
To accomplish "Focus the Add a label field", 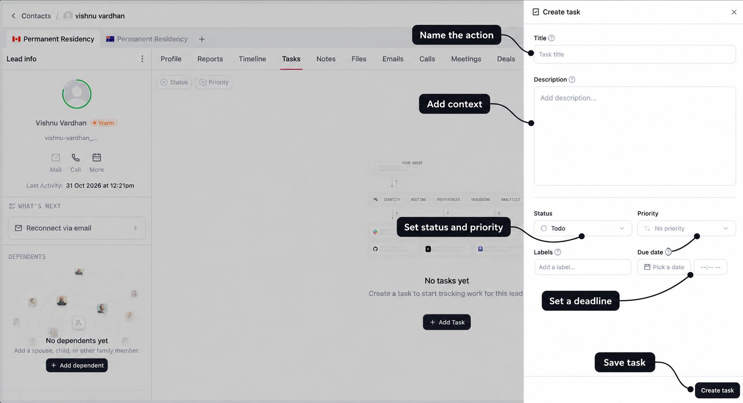I will click(583, 267).
